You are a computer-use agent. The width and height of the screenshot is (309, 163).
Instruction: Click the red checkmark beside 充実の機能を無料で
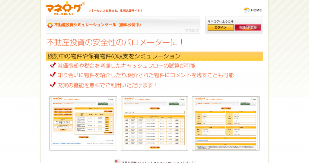53,85
